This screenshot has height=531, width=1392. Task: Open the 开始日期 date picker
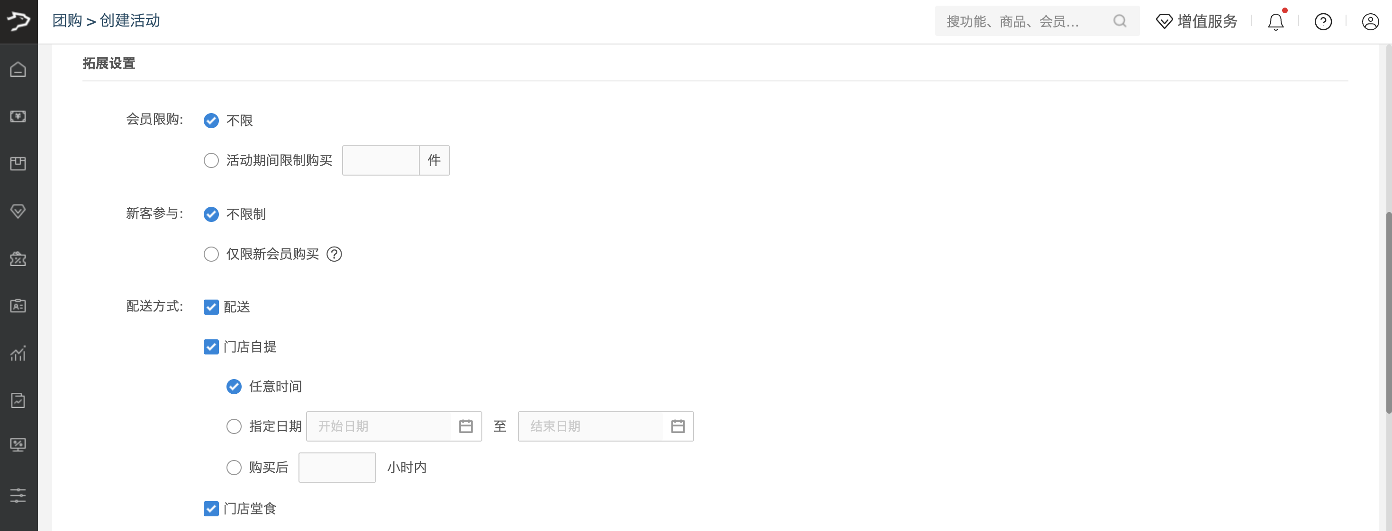pos(394,426)
